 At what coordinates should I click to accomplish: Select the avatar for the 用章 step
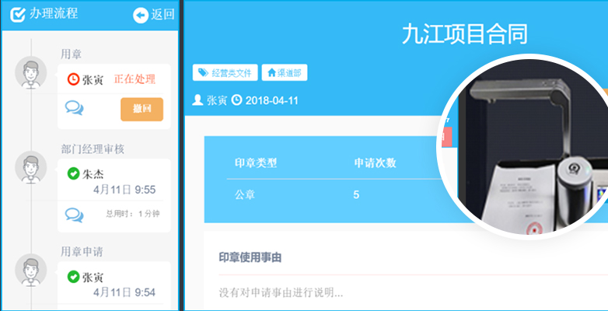[x=30, y=72]
